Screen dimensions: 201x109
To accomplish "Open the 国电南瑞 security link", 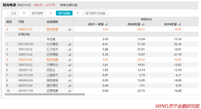I will click(x=52, y=80).
